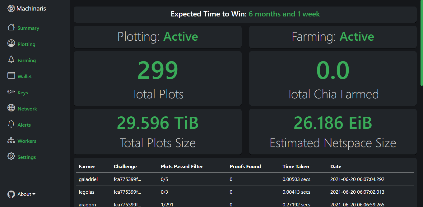
Task: Go to the Plotting page link
Action: coord(26,44)
